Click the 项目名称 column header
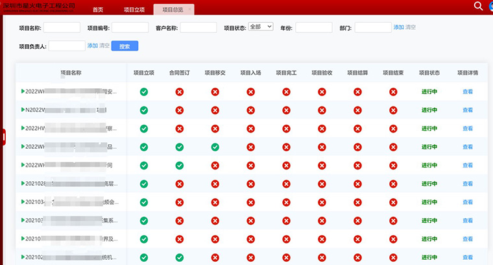 click(71, 73)
